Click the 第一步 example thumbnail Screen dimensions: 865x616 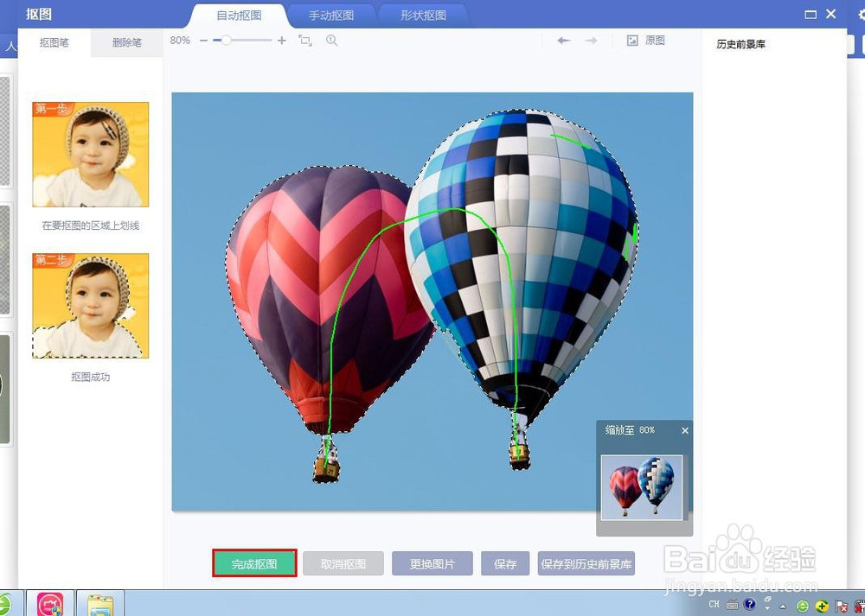pos(89,154)
